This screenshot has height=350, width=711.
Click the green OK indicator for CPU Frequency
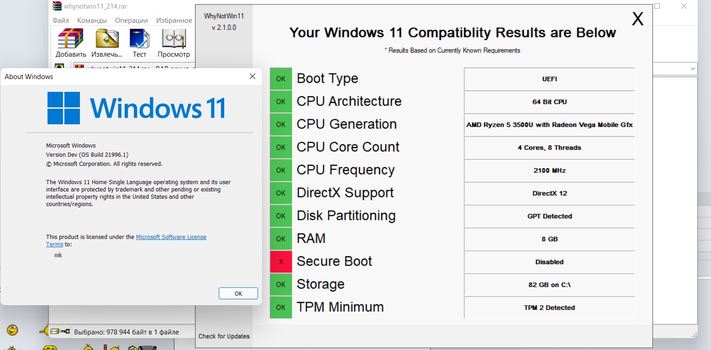tap(281, 170)
